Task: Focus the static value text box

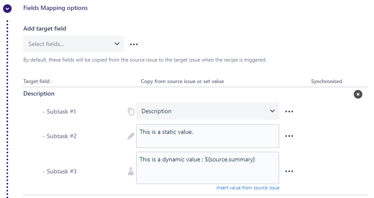Action: [x=207, y=136]
